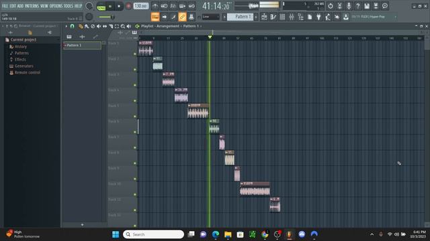The image size is (430, 241).
Task: Toggle Song/Pattern mode switch
Action: [x=101, y=6]
